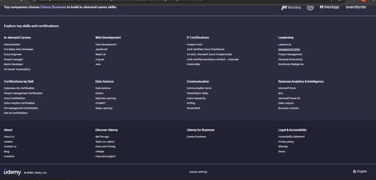This screenshot has height=180, width=376.
Task: Go to Public Speaking topic
Action: [196, 98]
